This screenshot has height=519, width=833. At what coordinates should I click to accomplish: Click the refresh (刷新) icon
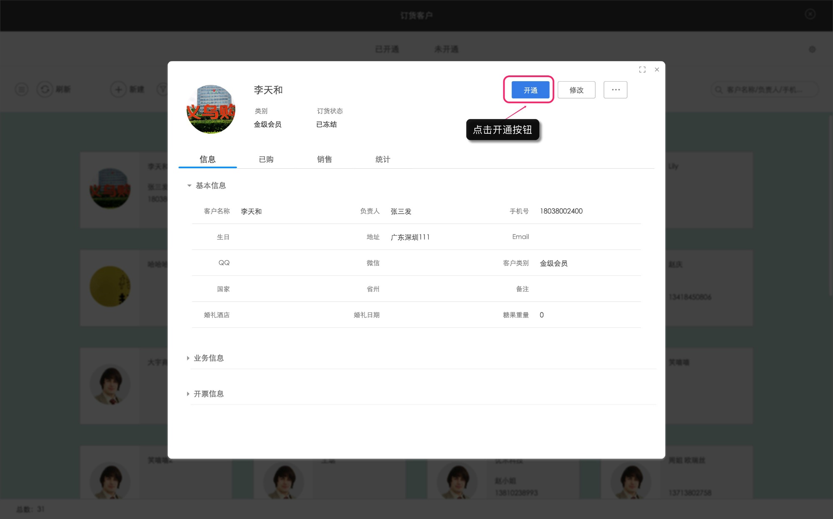45,90
